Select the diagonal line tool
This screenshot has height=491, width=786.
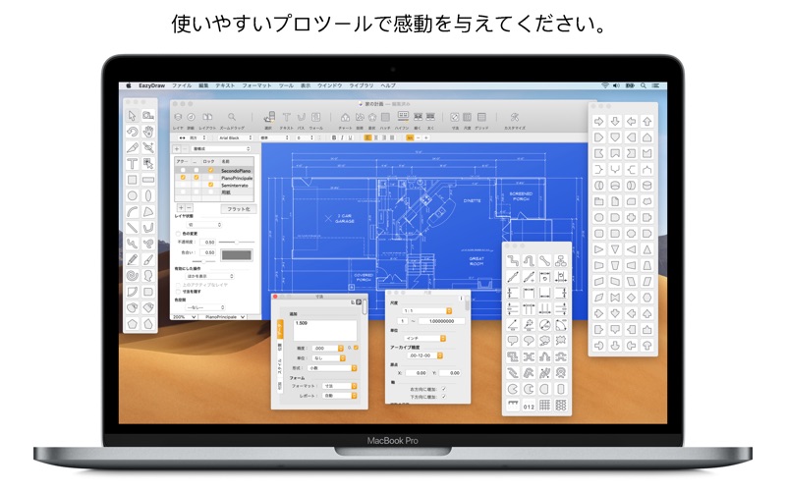click(133, 228)
